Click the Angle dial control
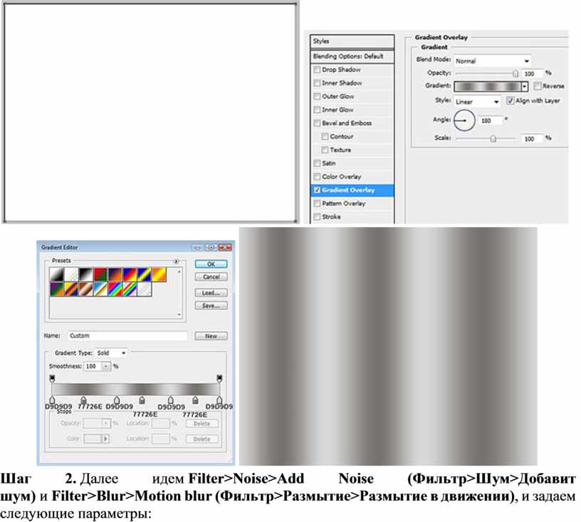This screenshot has width=581, height=522. tap(464, 120)
